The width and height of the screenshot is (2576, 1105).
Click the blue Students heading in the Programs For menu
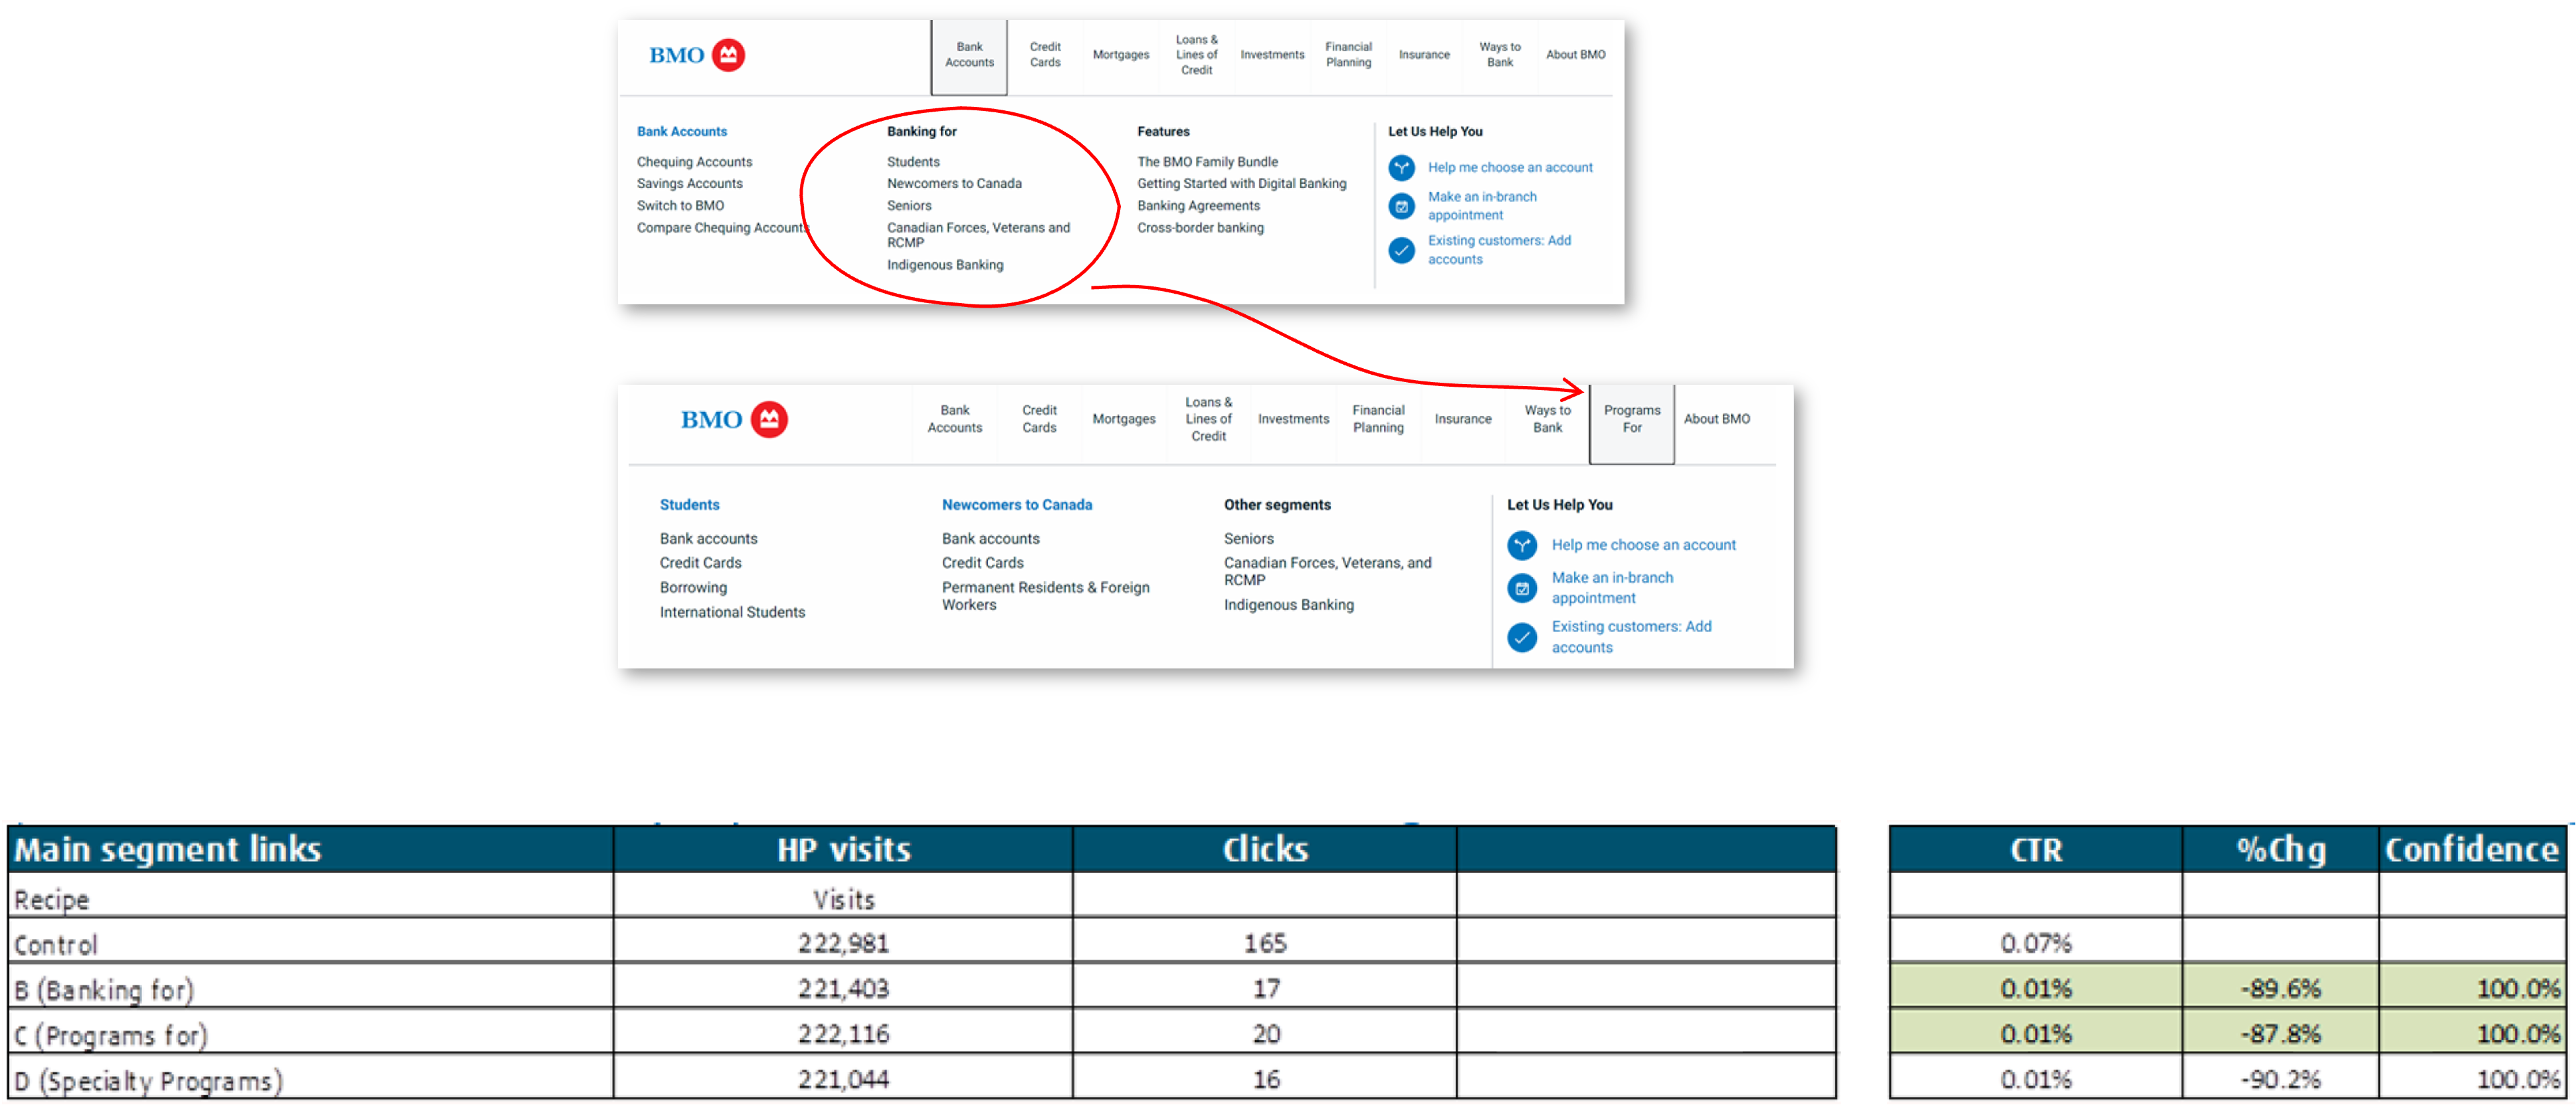[x=689, y=505]
